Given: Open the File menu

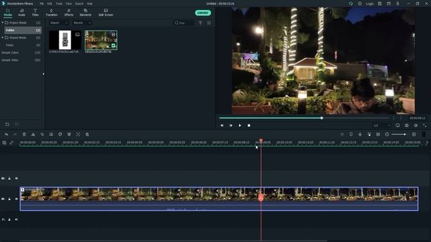Looking at the screenshot, I should [42, 4].
